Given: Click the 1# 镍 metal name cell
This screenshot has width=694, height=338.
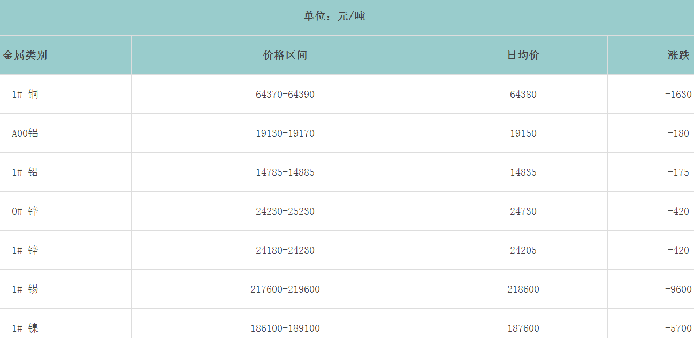Looking at the screenshot, I should pos(25,328).
